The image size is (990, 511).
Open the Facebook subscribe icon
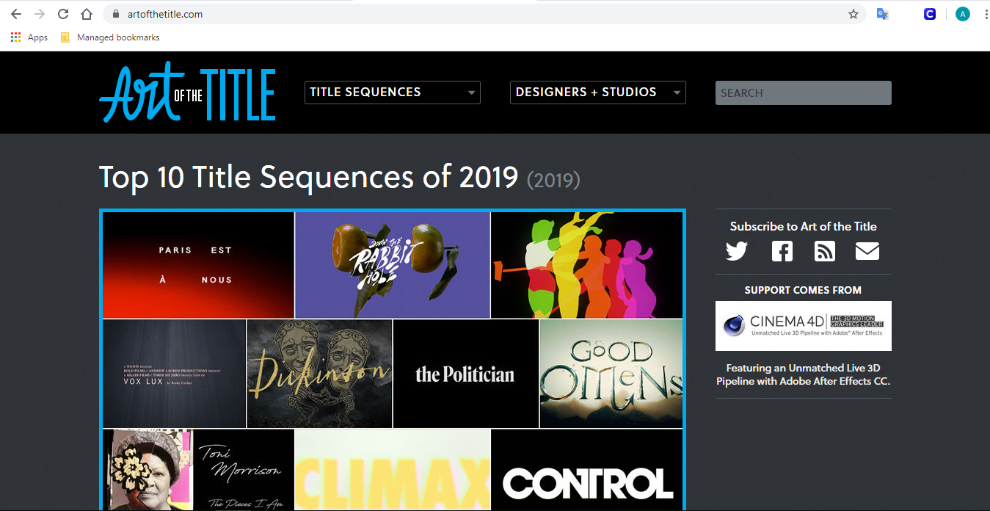[782, 251]
